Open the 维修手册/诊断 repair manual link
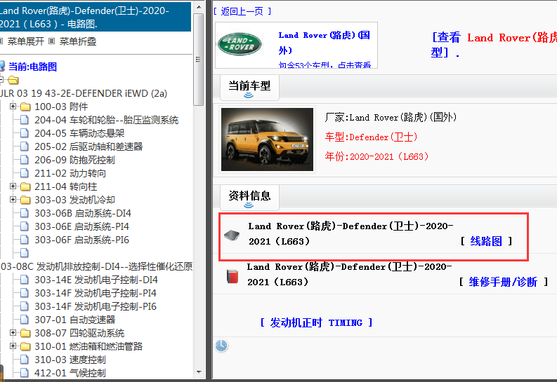557x382 pixels. pyautogui.click(x=503, y=282)
